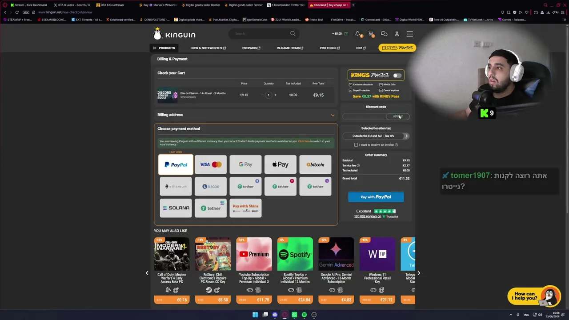Open the selected location tax selector
Screen dimensions: 569x320
pyautogui.click(x=376, y=136)
